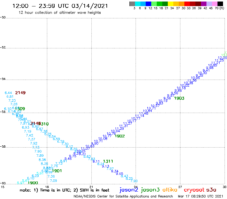Click the -52 latitude axis label
This screenshot has width=227, height=199.
pyautogui.click(x=3, y=47)
